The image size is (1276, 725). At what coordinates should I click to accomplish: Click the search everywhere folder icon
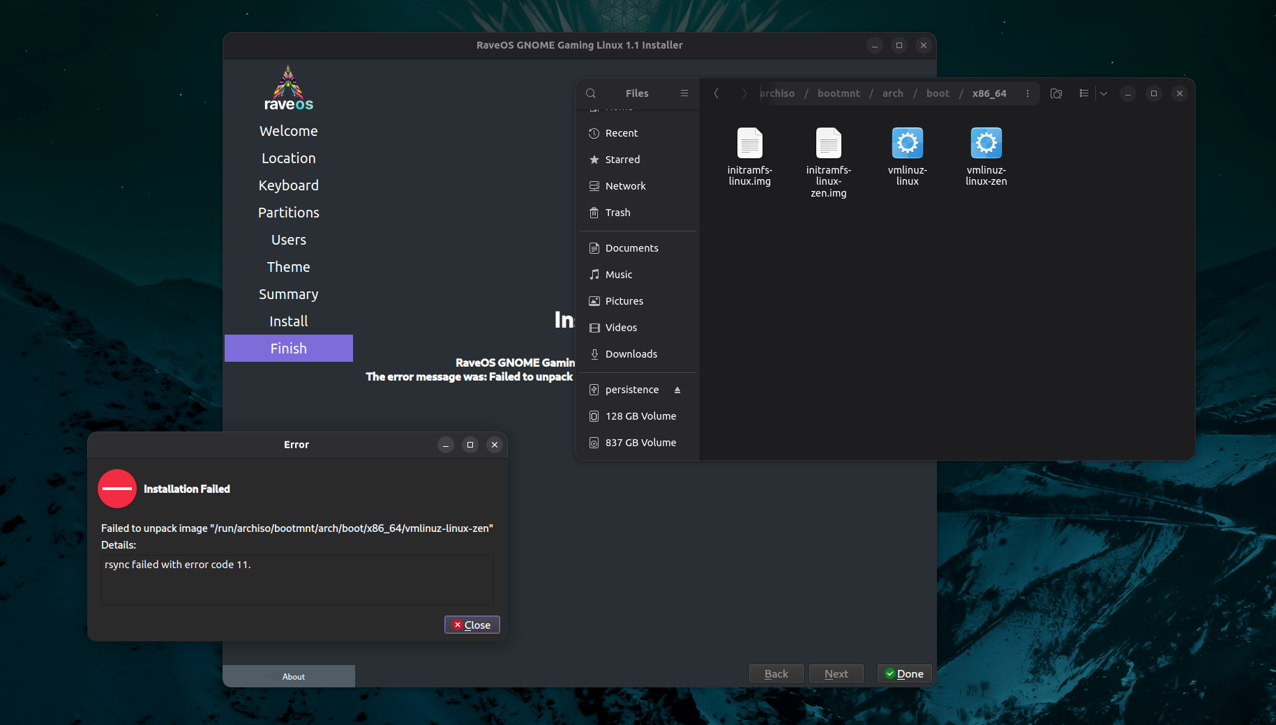[1056, 93]
